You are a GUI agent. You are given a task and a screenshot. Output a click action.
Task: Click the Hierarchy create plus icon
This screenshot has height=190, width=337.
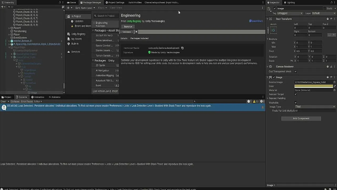pos(2,7)
